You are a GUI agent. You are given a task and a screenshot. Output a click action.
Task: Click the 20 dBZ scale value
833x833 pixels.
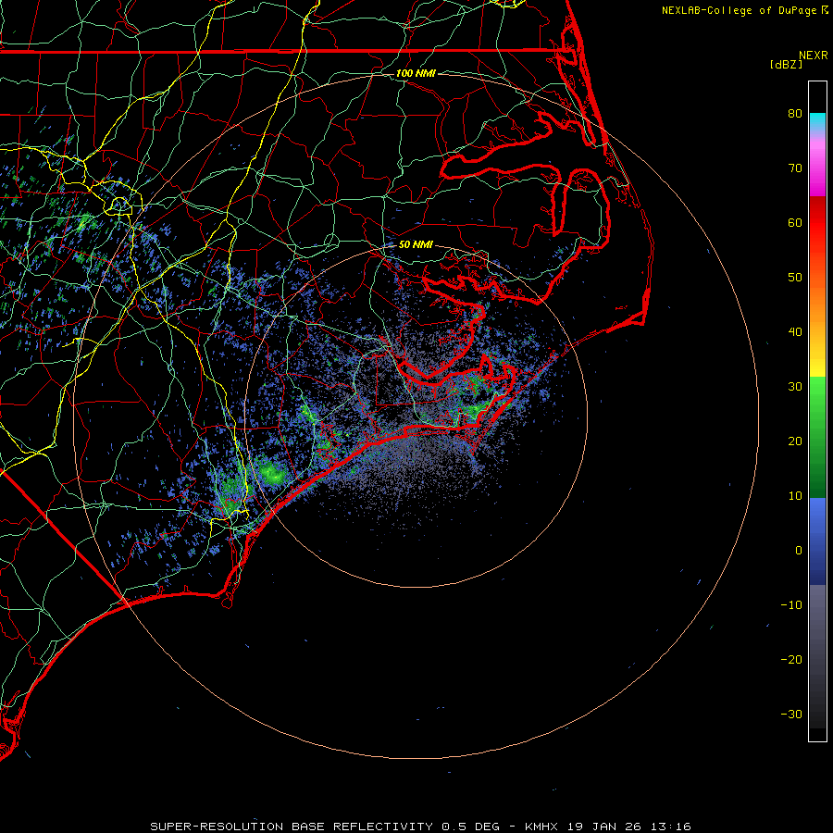(795, 441)
